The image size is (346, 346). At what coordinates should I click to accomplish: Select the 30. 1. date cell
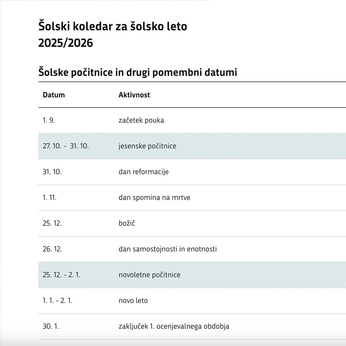point(51,327)
